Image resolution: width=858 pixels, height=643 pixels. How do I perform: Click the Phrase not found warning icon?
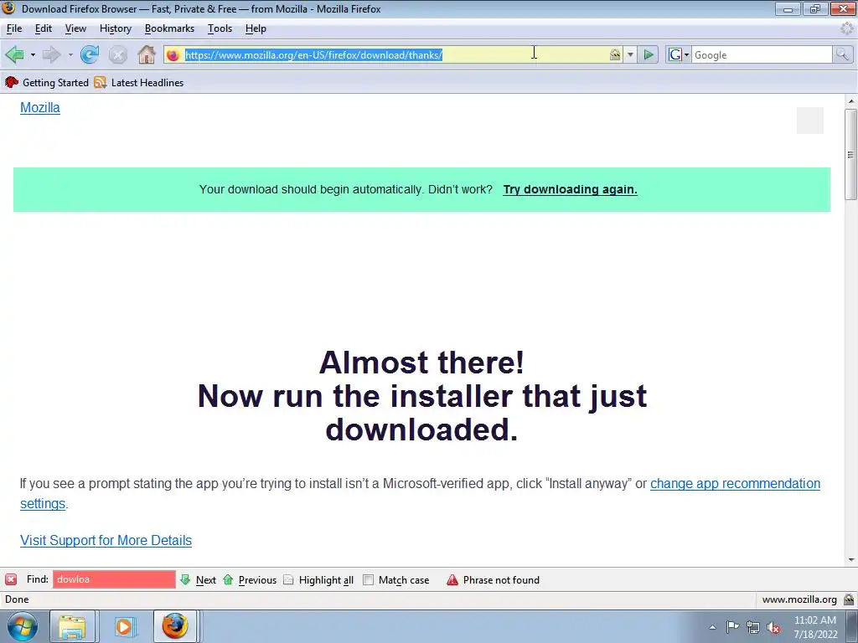(x=452, y=579)
